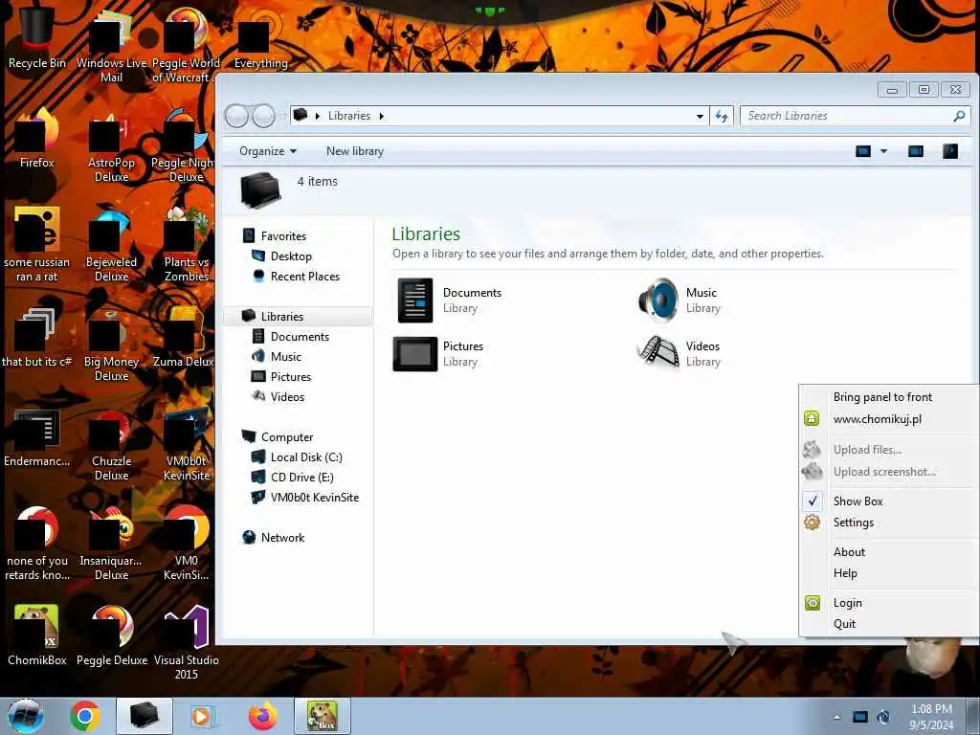Viewport: 980px width, 735px height.
Task: Open the ChomikBox desktop shortcut
Action: click(x=37, y=635)
